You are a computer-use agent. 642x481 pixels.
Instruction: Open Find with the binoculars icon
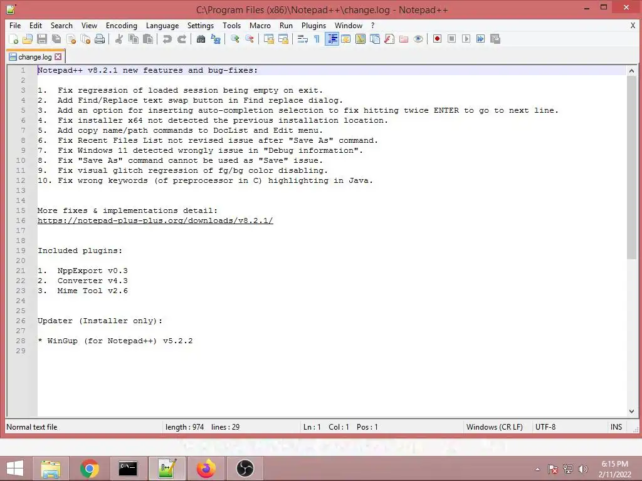(201, 39)
